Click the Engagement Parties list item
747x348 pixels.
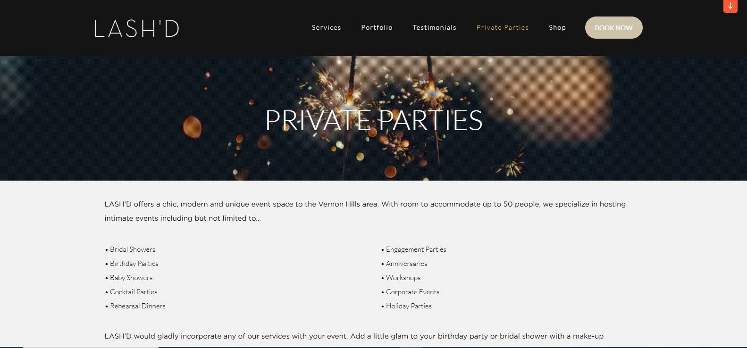[x=416, y=249]
